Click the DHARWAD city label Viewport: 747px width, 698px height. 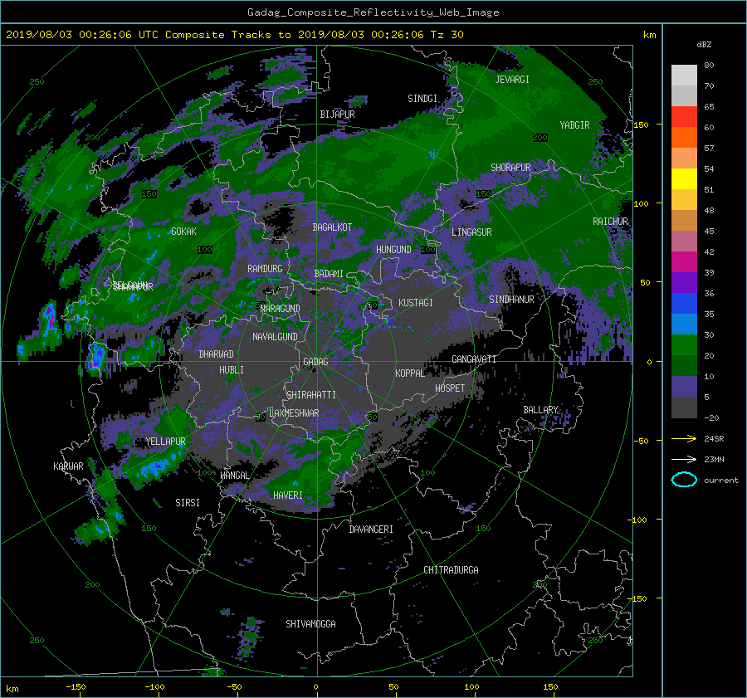point(216,354)
